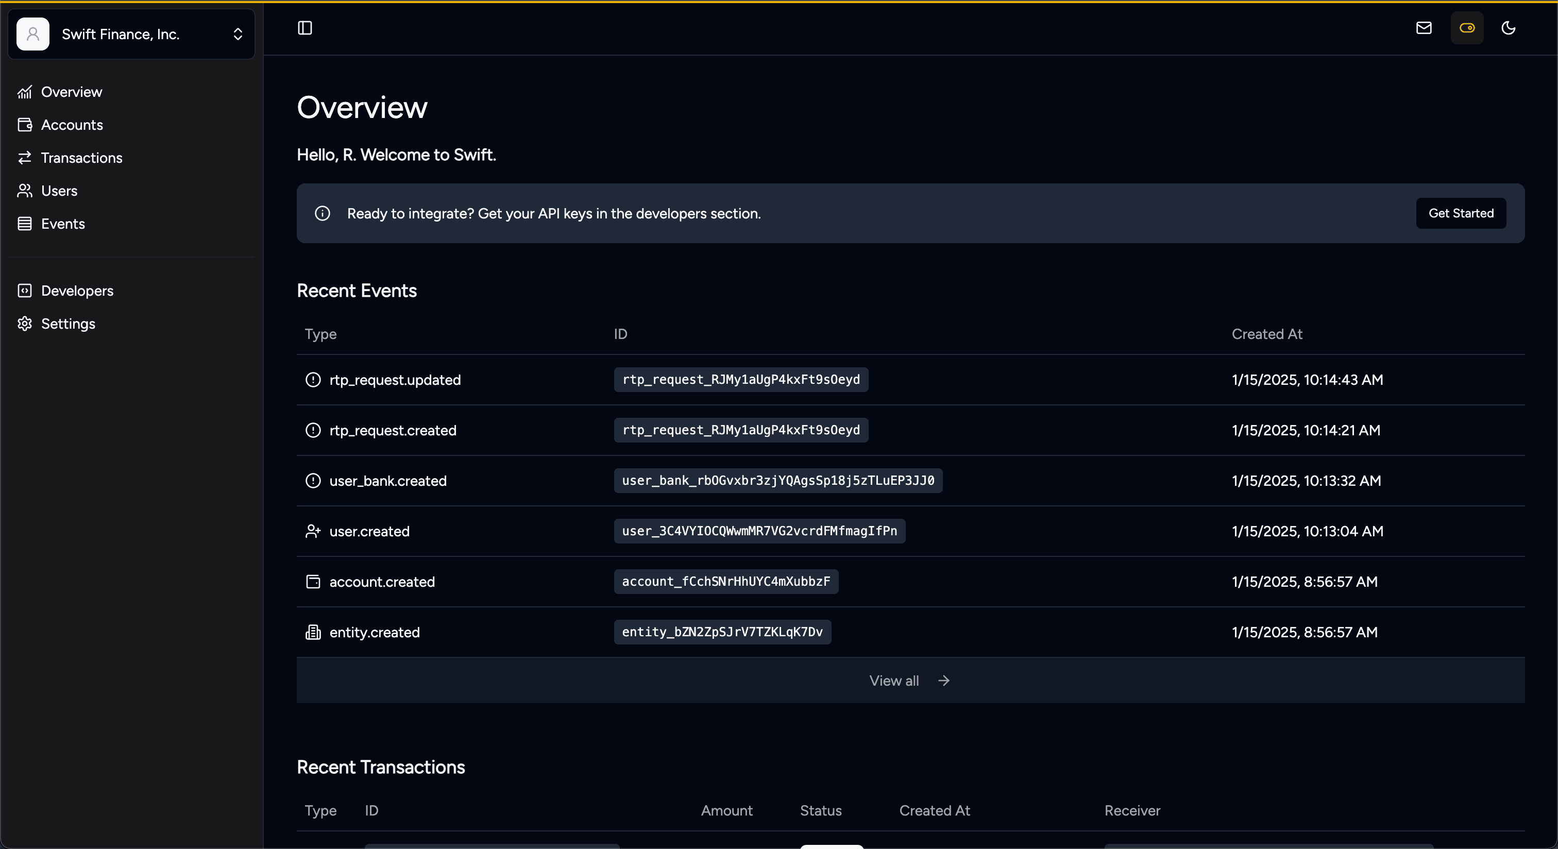Click the Users people icon

[x=25, y=191]
